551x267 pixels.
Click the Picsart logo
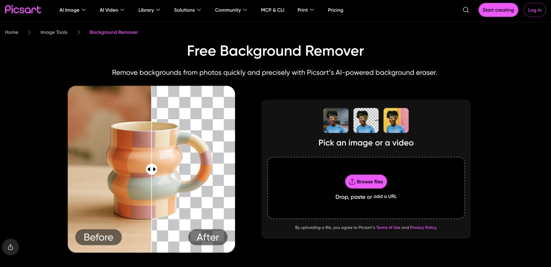coord(23,9)
